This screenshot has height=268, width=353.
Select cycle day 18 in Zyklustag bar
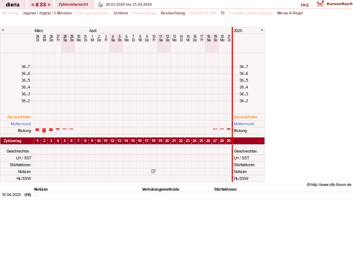point(153,141)
